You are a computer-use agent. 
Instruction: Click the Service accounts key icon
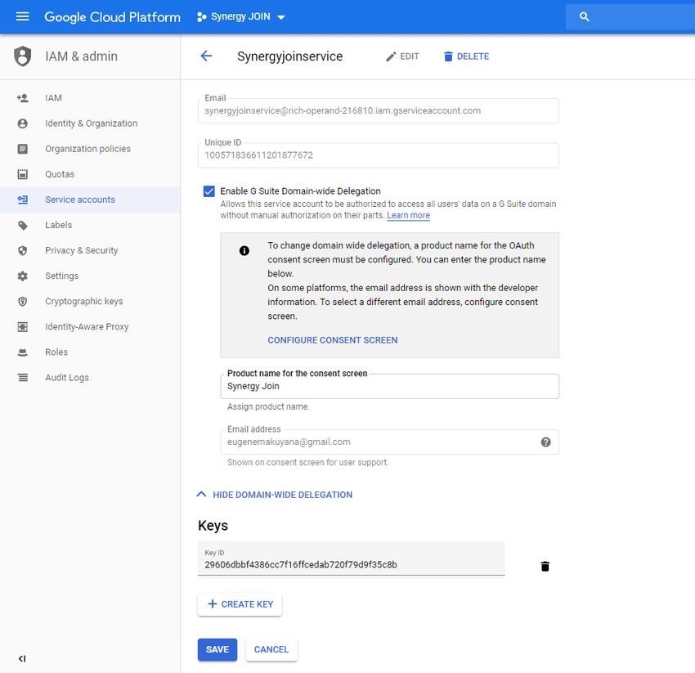tap(23, 200)
